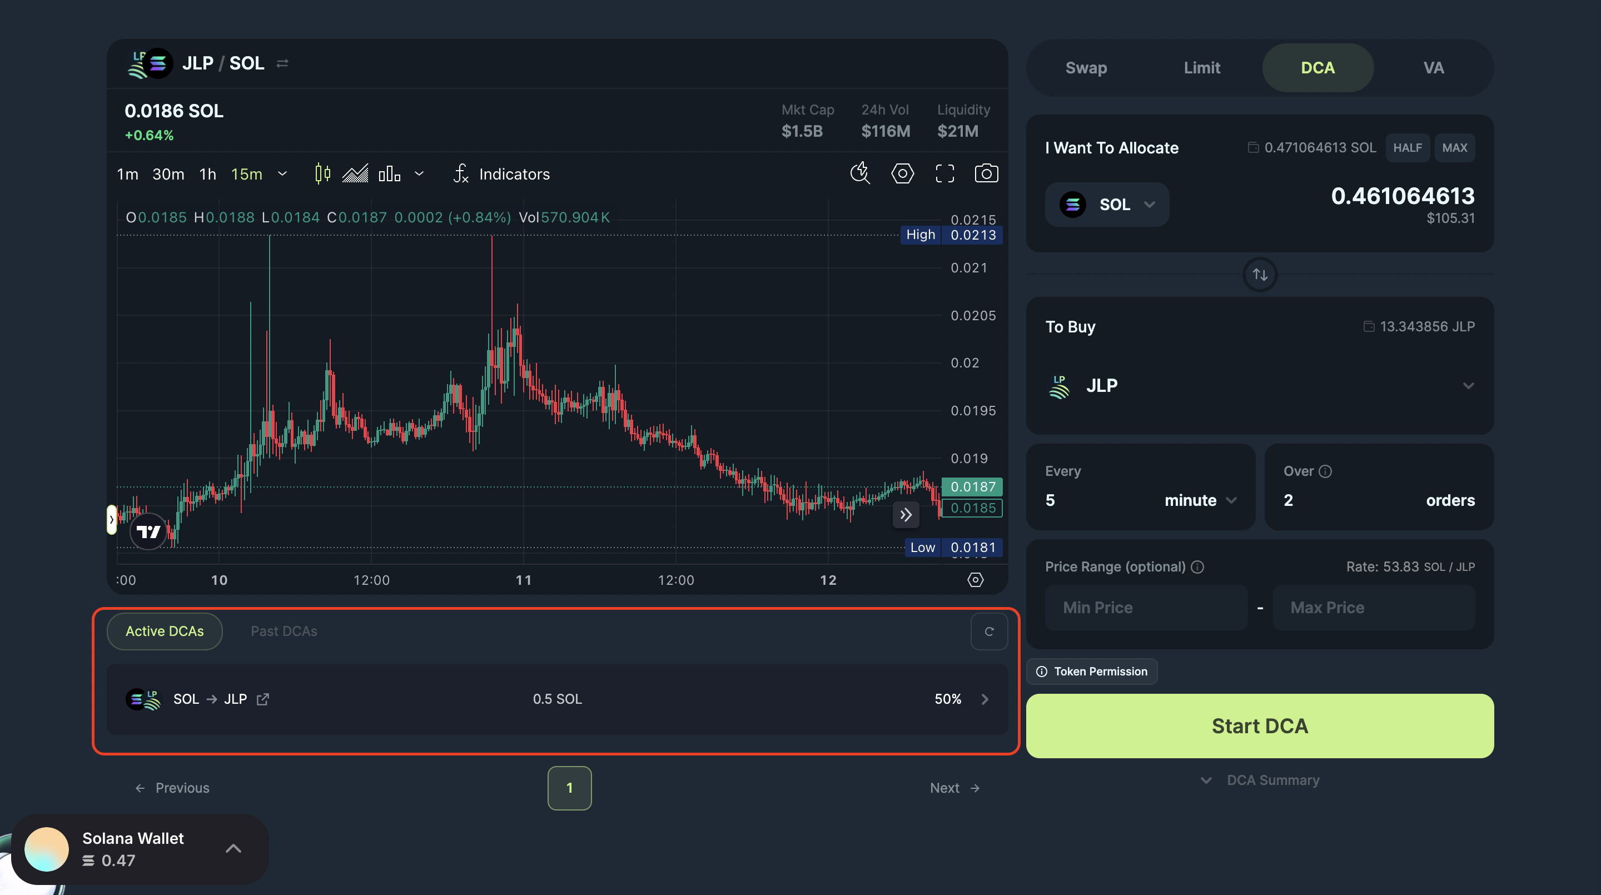Select the 1h timeframe
Viewport: 1601px width, 895px height.
point(207,174)
